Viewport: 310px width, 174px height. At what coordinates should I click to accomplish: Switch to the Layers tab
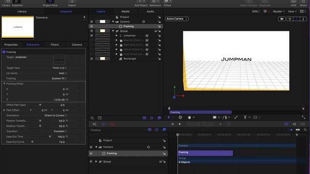[x=101, y=12]
